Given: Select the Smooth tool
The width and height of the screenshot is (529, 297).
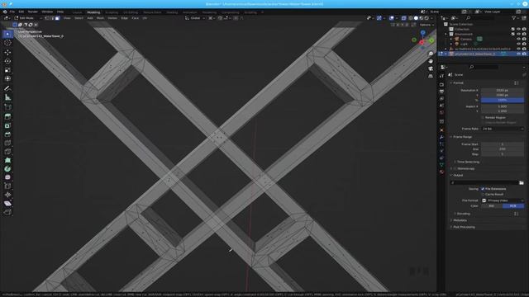Looking at the screenshot, I should 7,177.
